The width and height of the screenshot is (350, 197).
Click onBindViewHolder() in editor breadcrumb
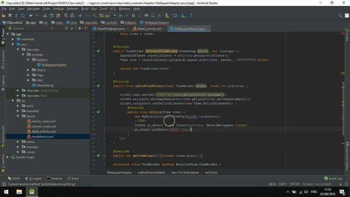(x=151, y=173)
